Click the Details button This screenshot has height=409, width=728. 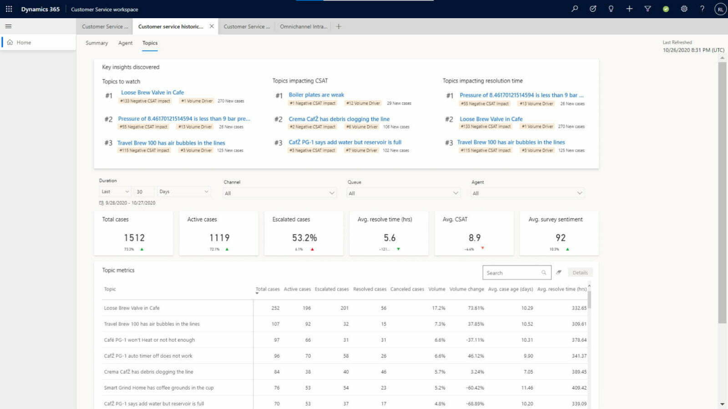coord(580,273)
